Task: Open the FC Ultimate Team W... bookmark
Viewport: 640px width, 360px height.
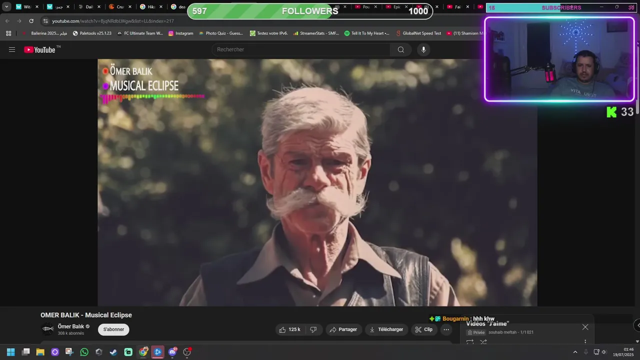Action: (x=140, y=33)
